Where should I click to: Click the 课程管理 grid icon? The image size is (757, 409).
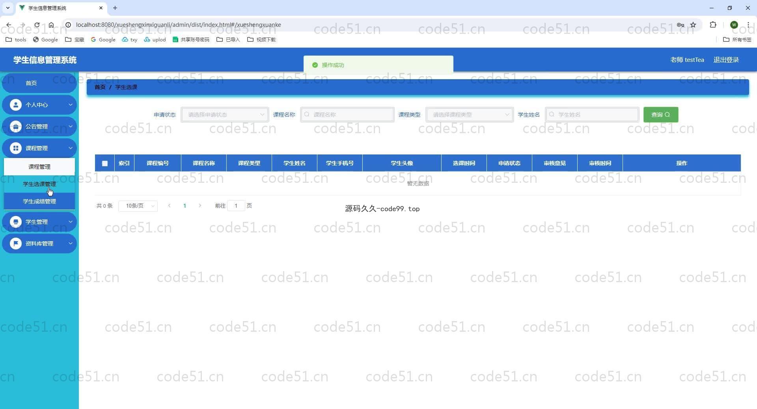pyautogui.click(x=15, y=148)
